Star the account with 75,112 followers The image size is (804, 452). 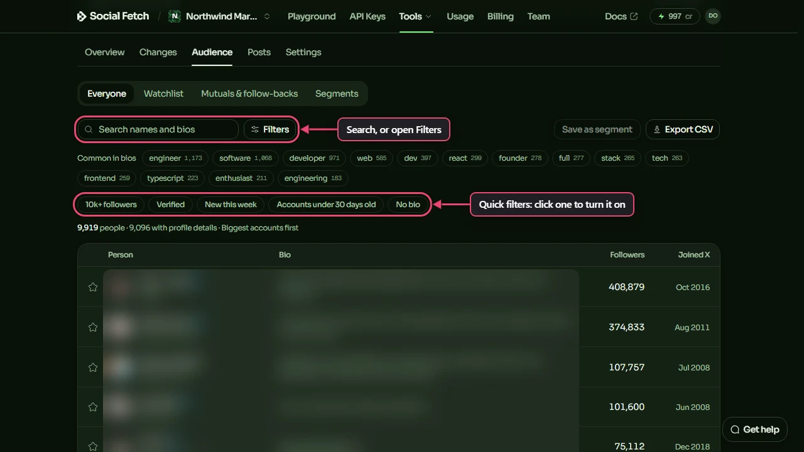[93, 446]
